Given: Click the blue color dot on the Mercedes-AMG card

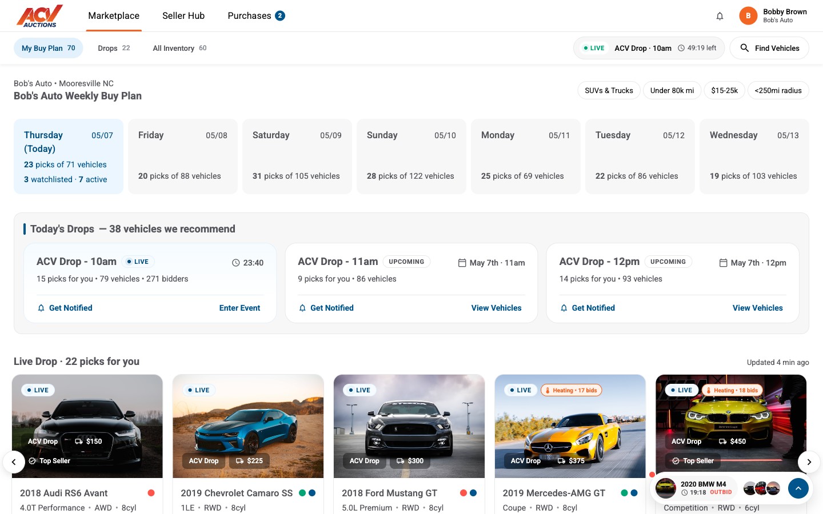Looking at the screenshot, I should [634, 493].
